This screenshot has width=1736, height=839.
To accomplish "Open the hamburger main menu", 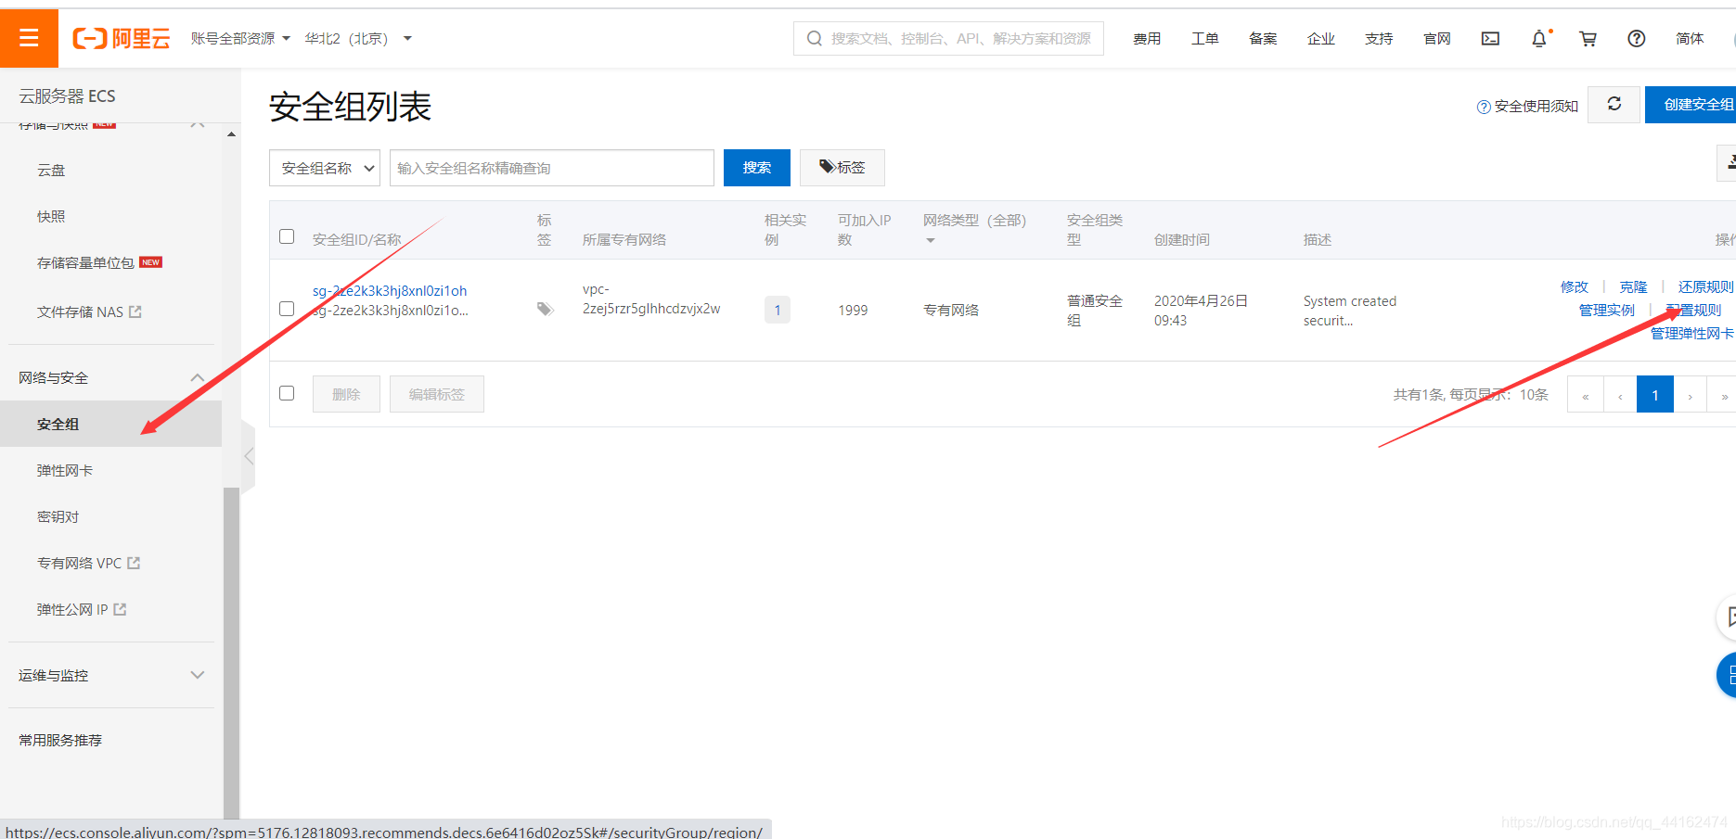I will pyautogui.click(x=29, y=38).
